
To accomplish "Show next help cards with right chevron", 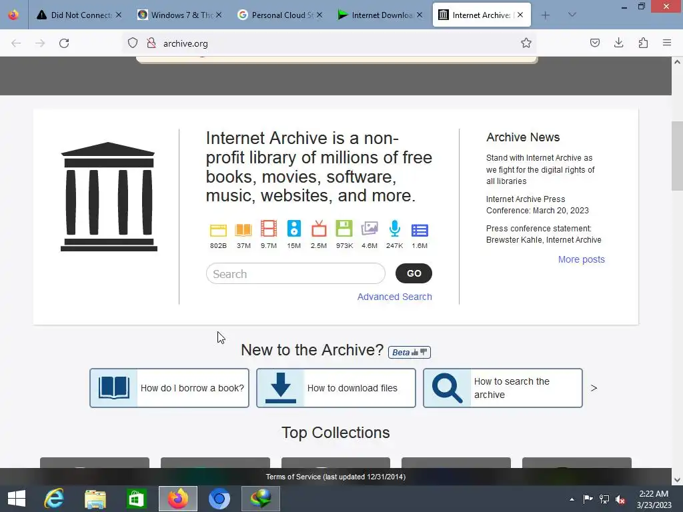I will tap(594, 388).
